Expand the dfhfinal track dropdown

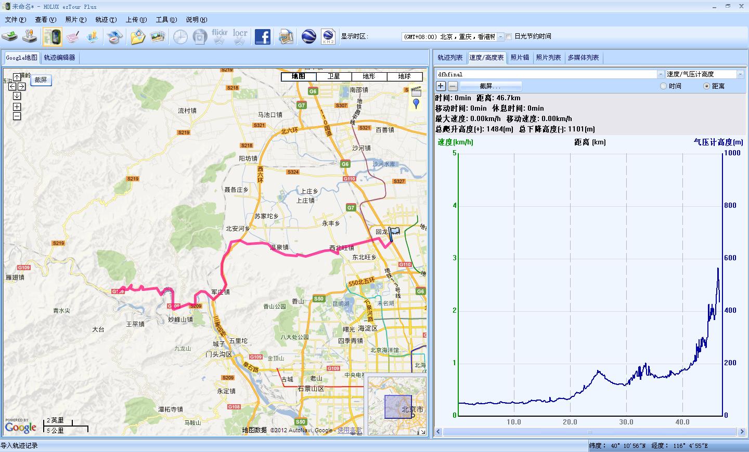point(660,74)
